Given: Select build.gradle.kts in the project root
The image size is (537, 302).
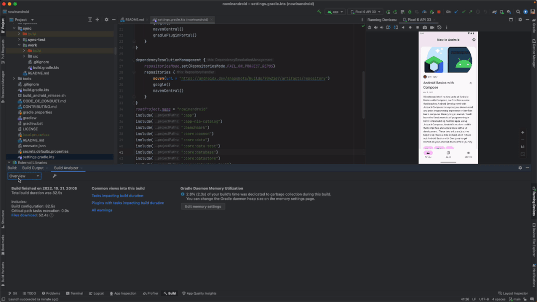Looking at the screenshot, I should click(36, 90).
